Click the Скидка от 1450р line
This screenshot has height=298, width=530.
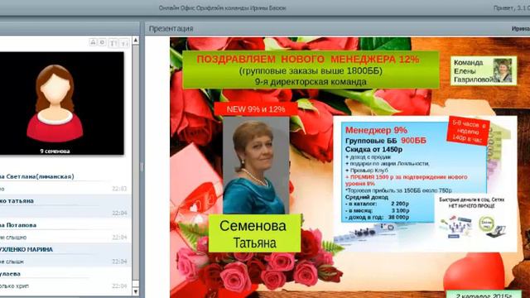point(373,149)
